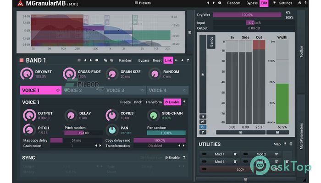Switch to the Voice 3 tab

tap(125, 90)
